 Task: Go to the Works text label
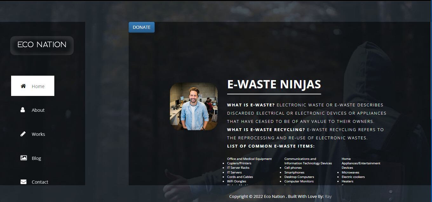[38, 134]
